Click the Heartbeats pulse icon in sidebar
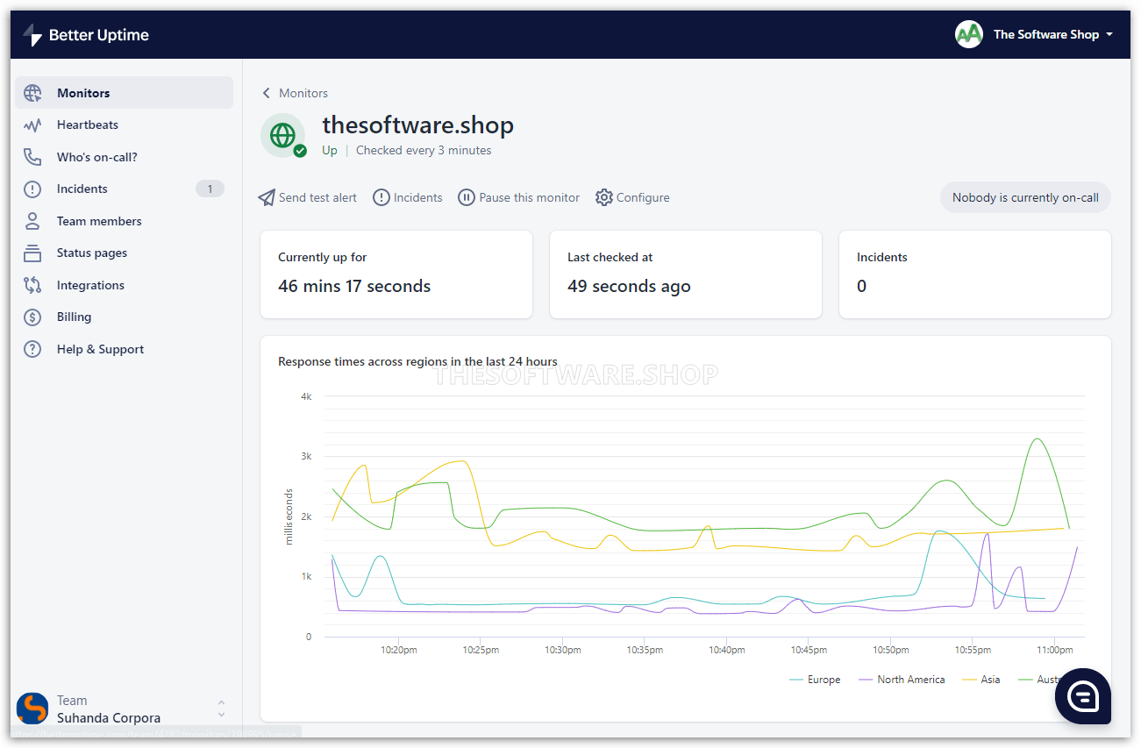The height and width of the screenshot is (748, 1141). 32,125
